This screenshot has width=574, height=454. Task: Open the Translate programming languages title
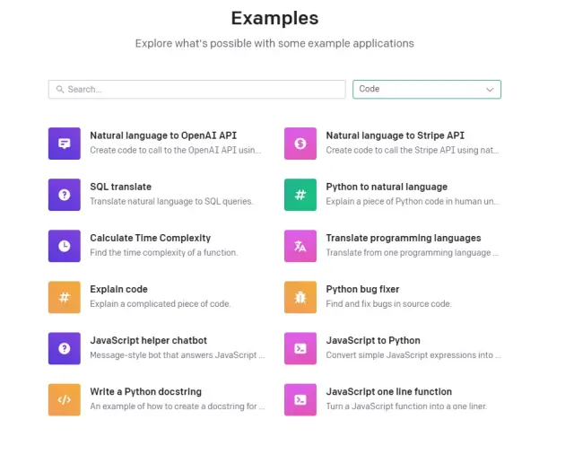point(403,238)
